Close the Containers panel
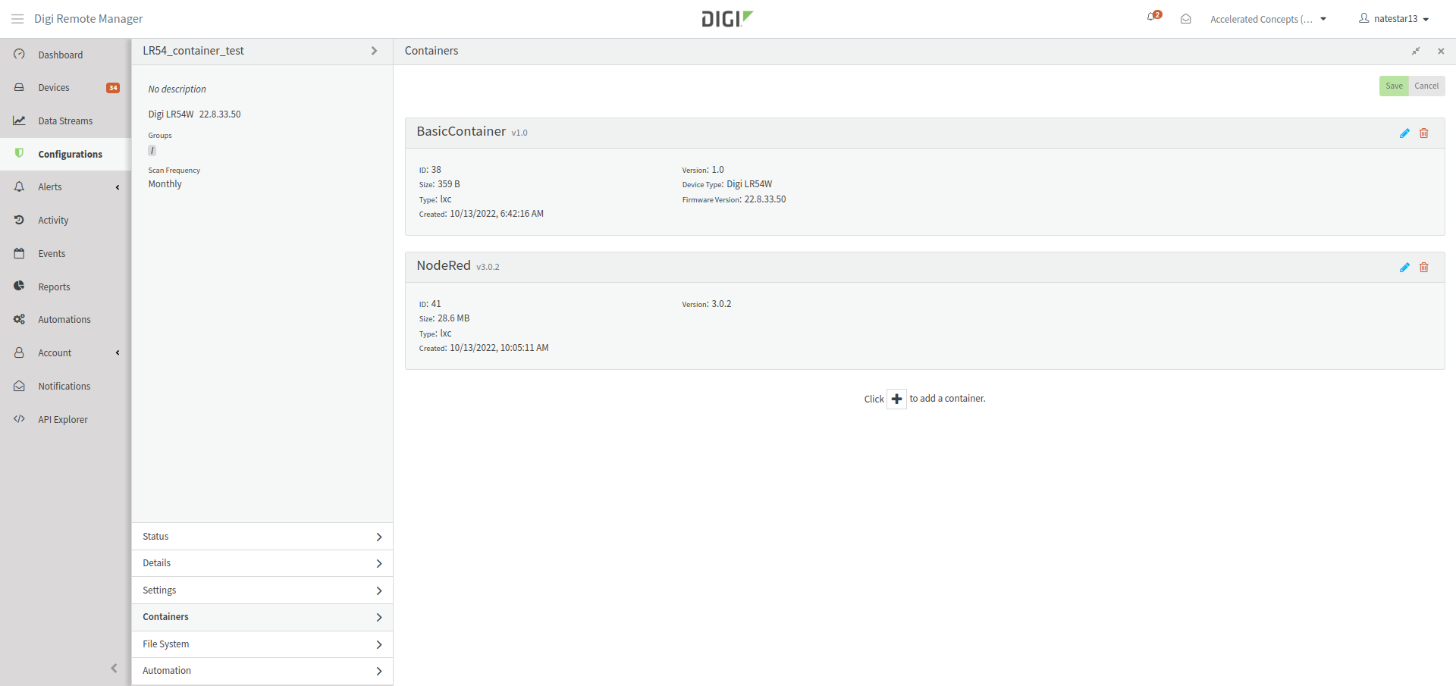 pos(1441,51)
